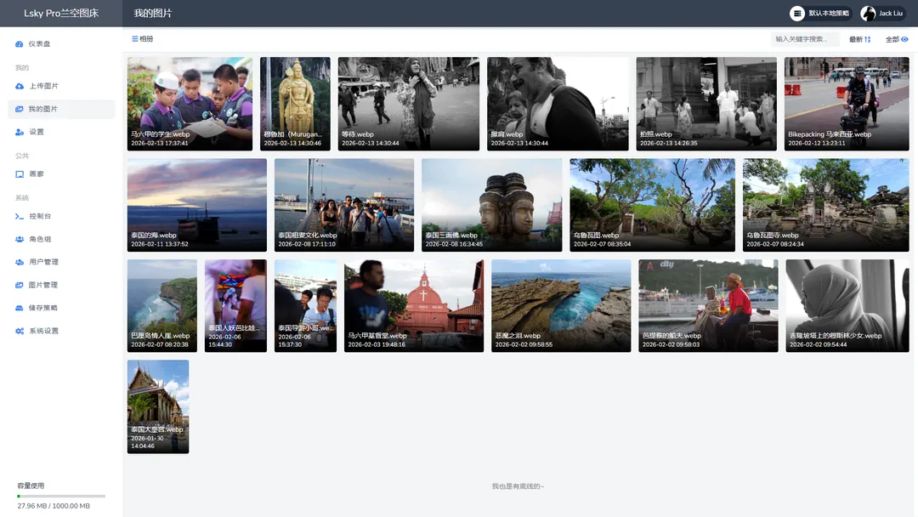Click the system settings gears icon

point(20,331)
